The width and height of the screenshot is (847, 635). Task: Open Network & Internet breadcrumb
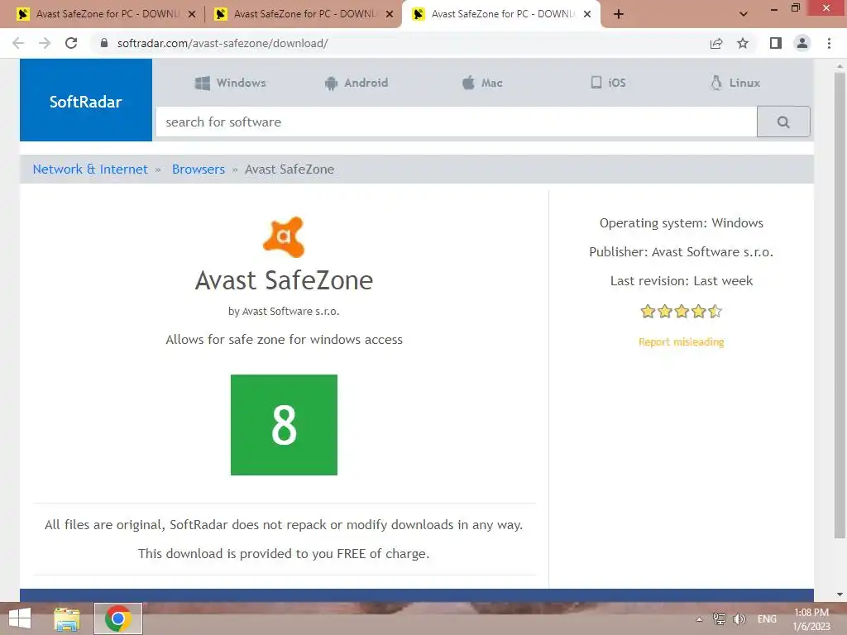[x=90, y=169]
